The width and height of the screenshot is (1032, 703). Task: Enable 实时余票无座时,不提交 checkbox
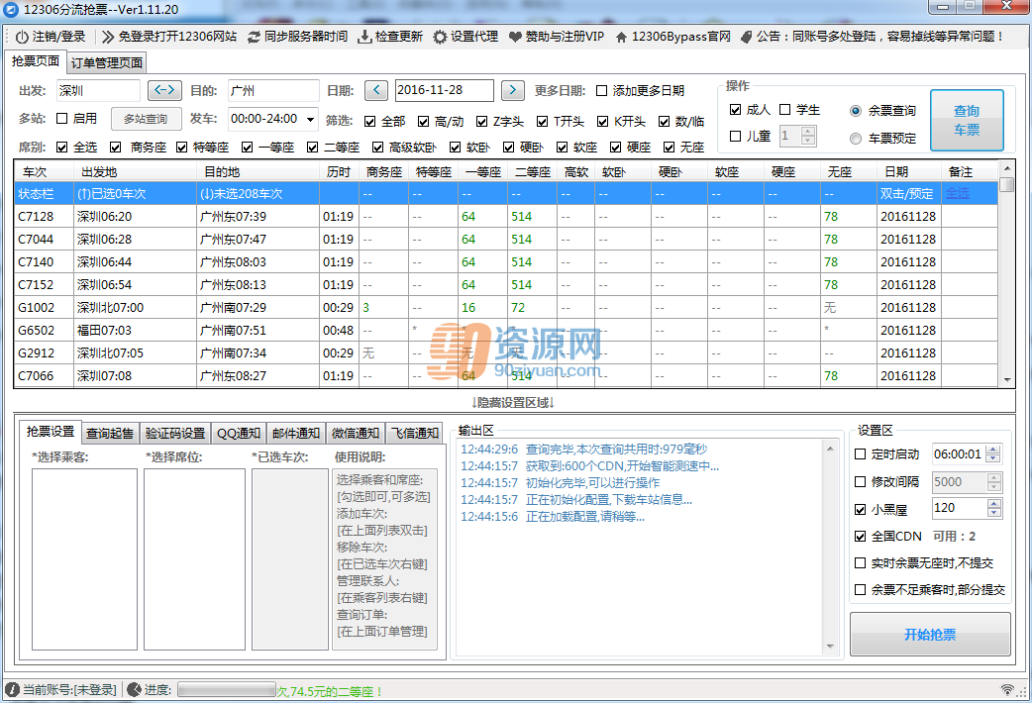tap(860, 562)
